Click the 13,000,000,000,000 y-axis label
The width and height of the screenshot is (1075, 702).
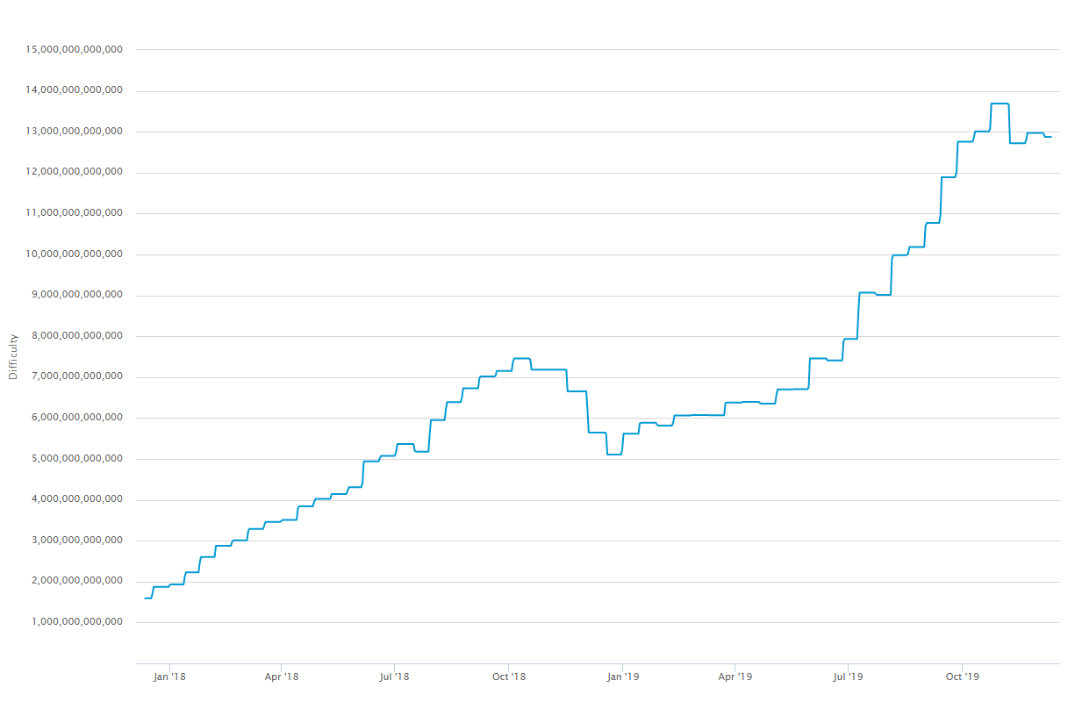tap(75, 132)
